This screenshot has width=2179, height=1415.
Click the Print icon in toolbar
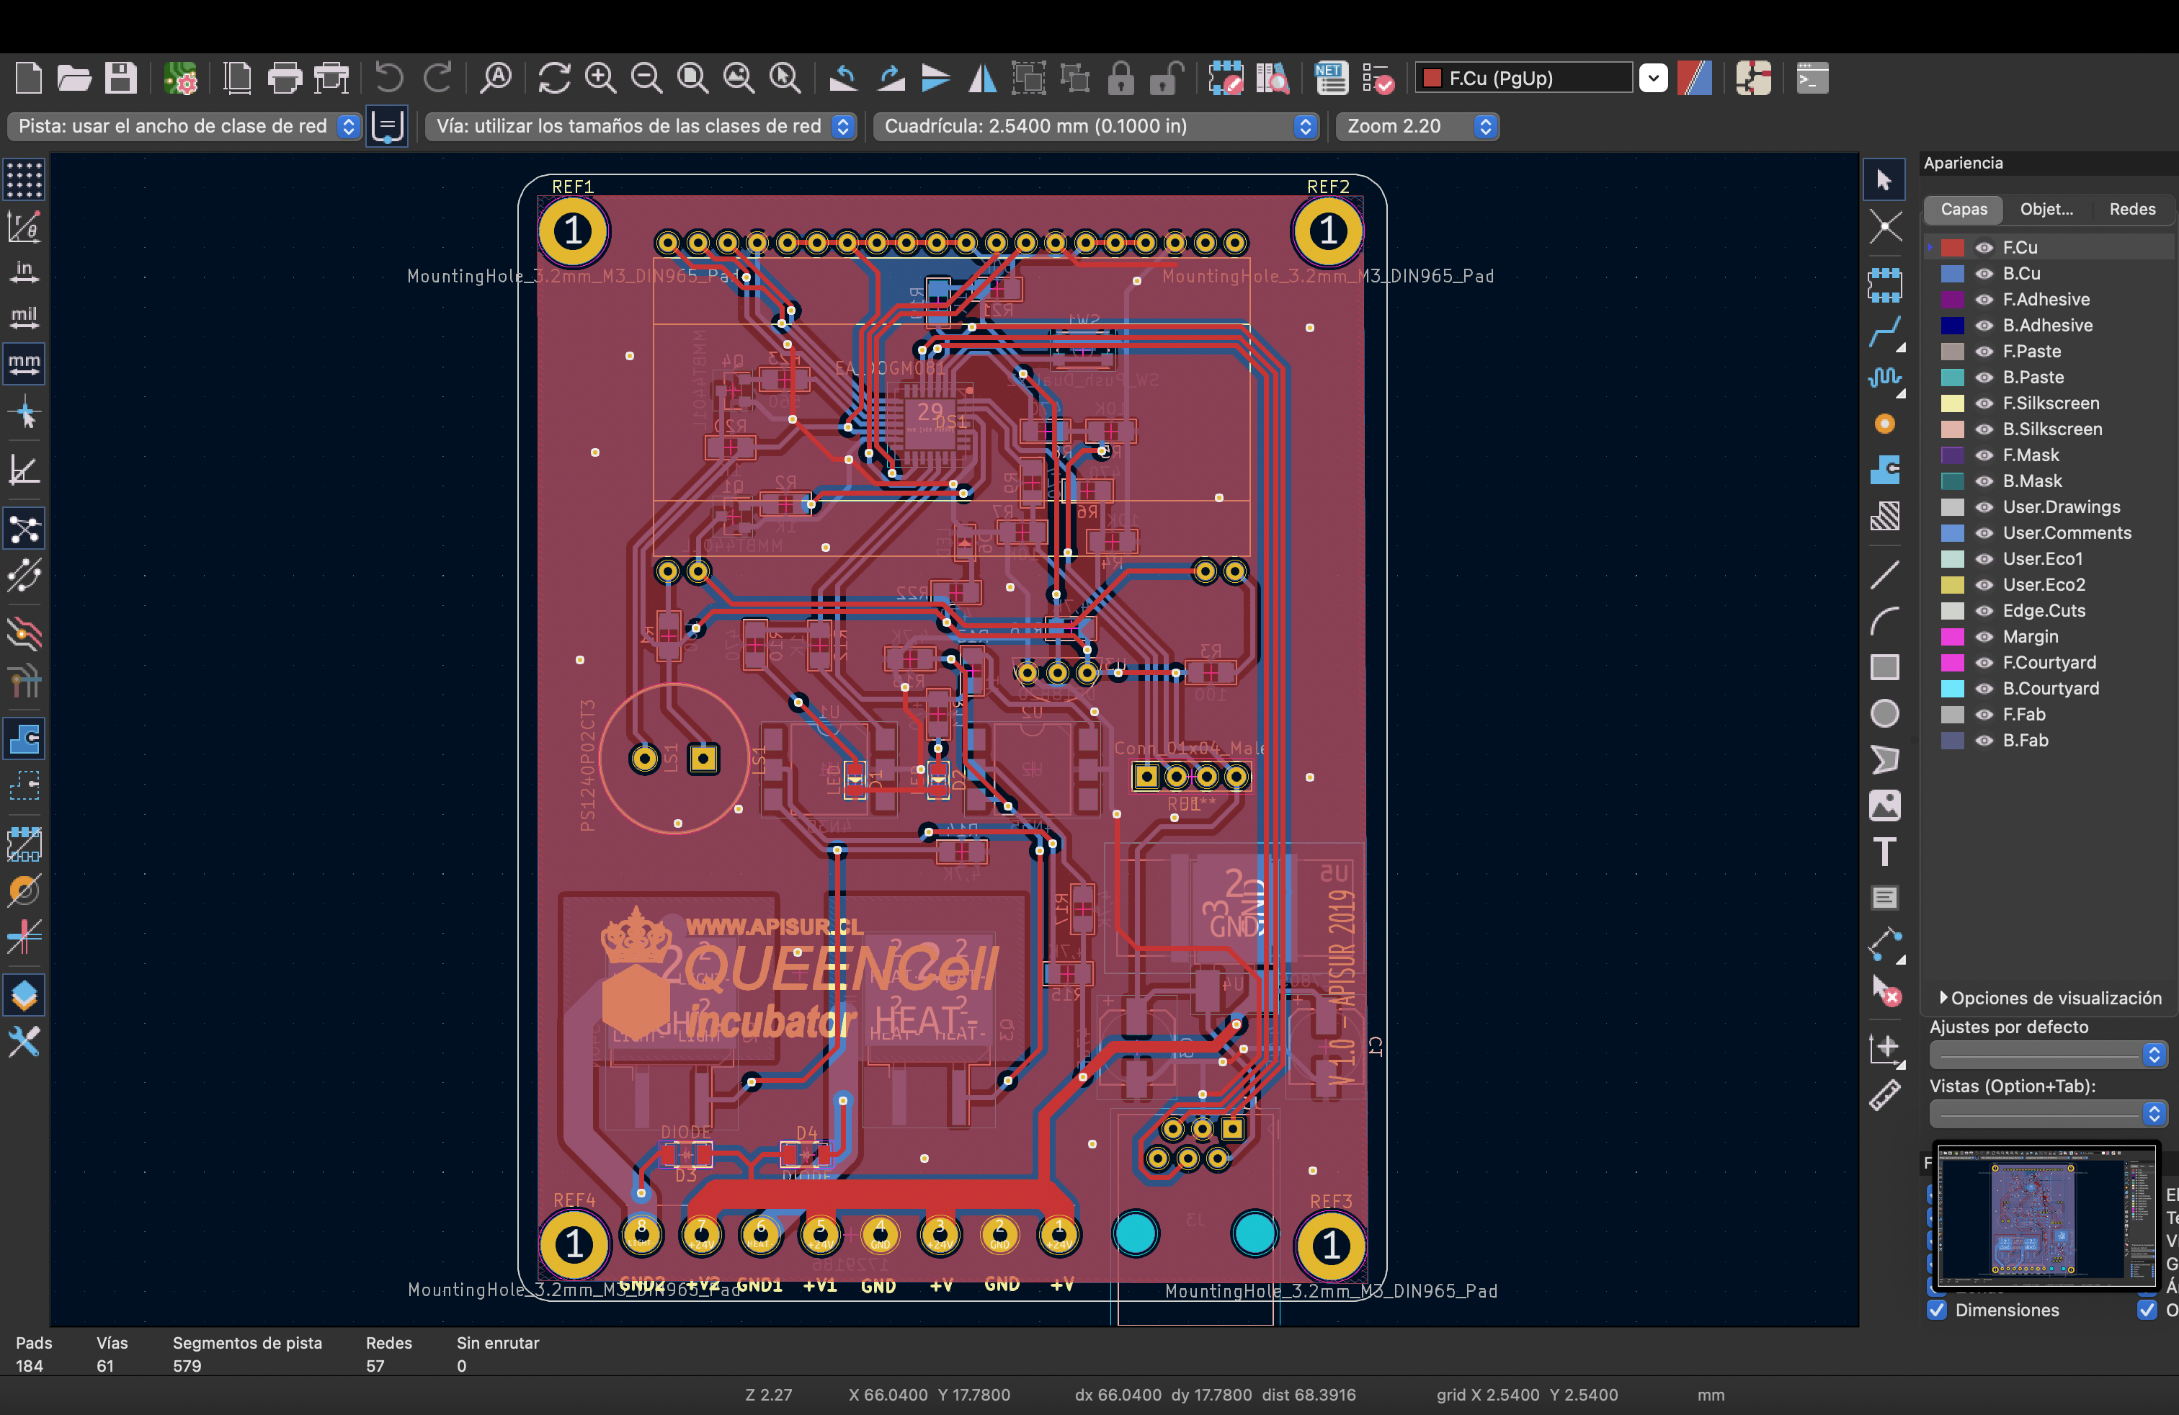(285, 79)
